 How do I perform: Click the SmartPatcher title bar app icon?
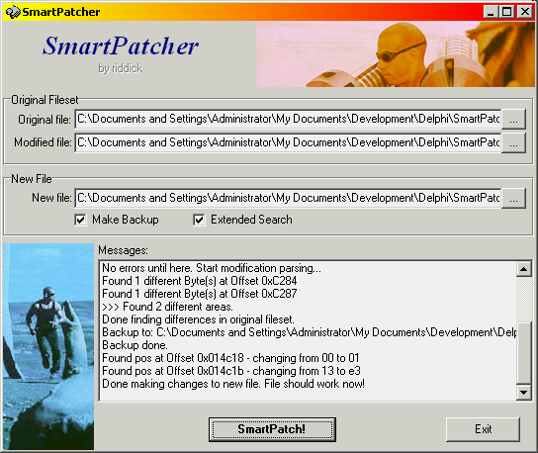click(x=13, y=12)
